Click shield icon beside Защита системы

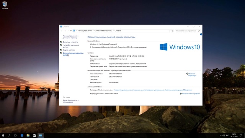point(61,50)
